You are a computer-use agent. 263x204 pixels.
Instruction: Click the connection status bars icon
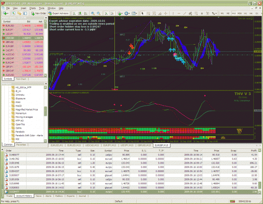pyautogui.click(x=232, y=201)
